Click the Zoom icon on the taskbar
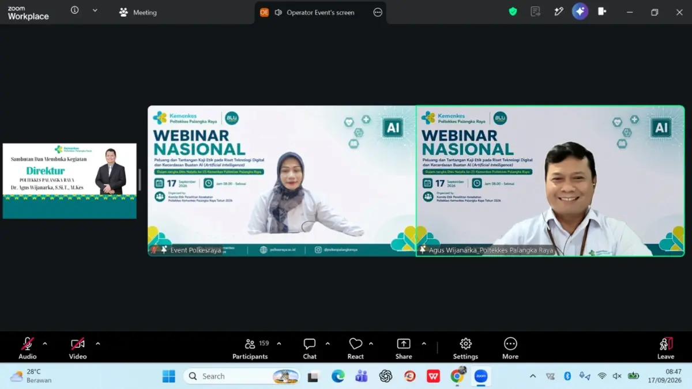 (481, 377)
